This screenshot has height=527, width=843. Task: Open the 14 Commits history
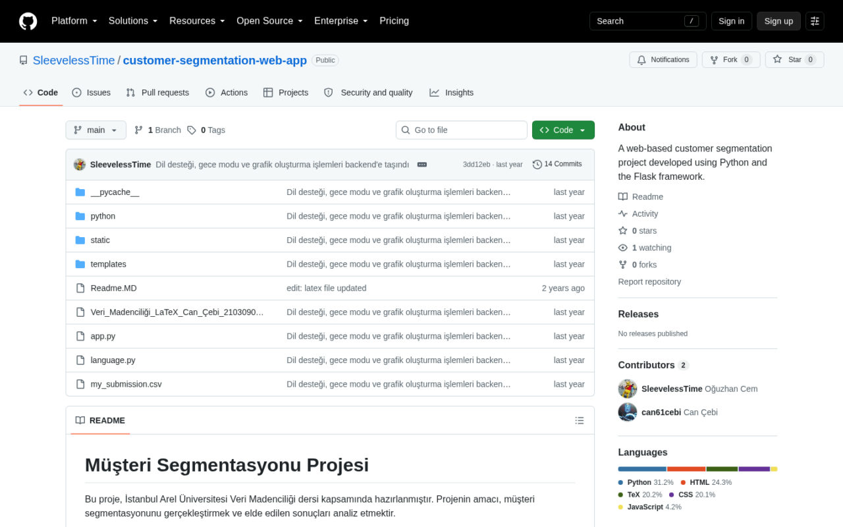click(557, 165)
